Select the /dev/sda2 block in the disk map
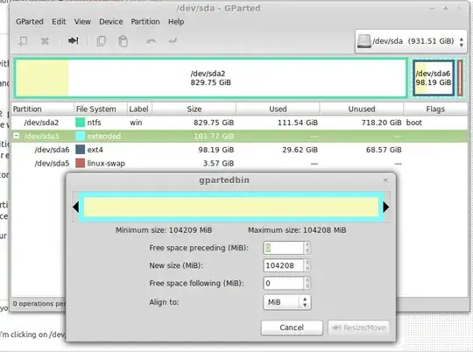Viewport: 473px width, 352px height. click(x=211, y=78)
